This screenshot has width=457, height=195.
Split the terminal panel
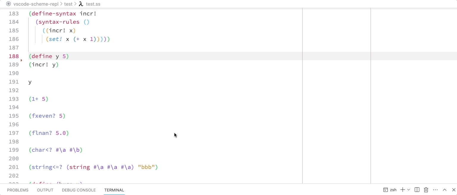pyautogui.click(x=417, y=190)
